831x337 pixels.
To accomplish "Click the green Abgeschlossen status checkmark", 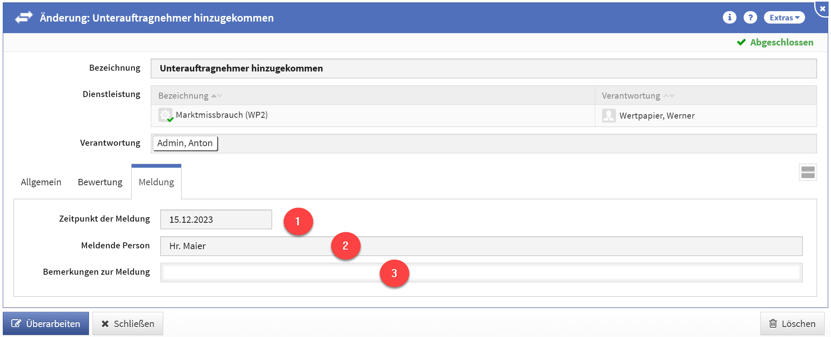I will [x=741, y=42].
